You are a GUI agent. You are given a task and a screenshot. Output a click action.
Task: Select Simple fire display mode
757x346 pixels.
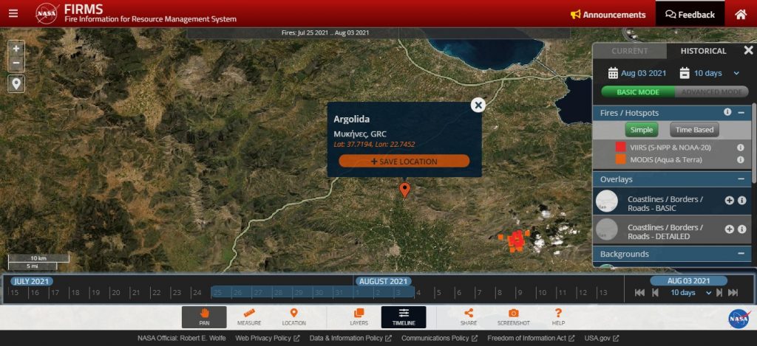[x=642, y=130]
